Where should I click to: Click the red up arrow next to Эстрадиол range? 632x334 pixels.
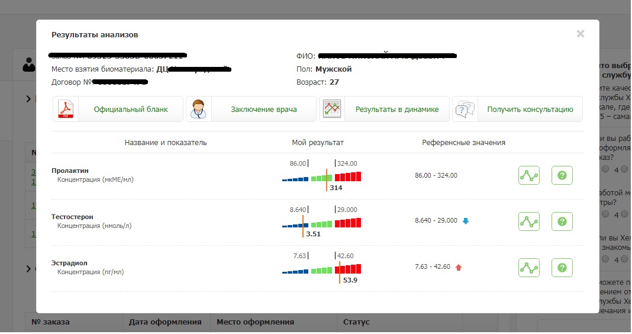(x=459, y=267)
